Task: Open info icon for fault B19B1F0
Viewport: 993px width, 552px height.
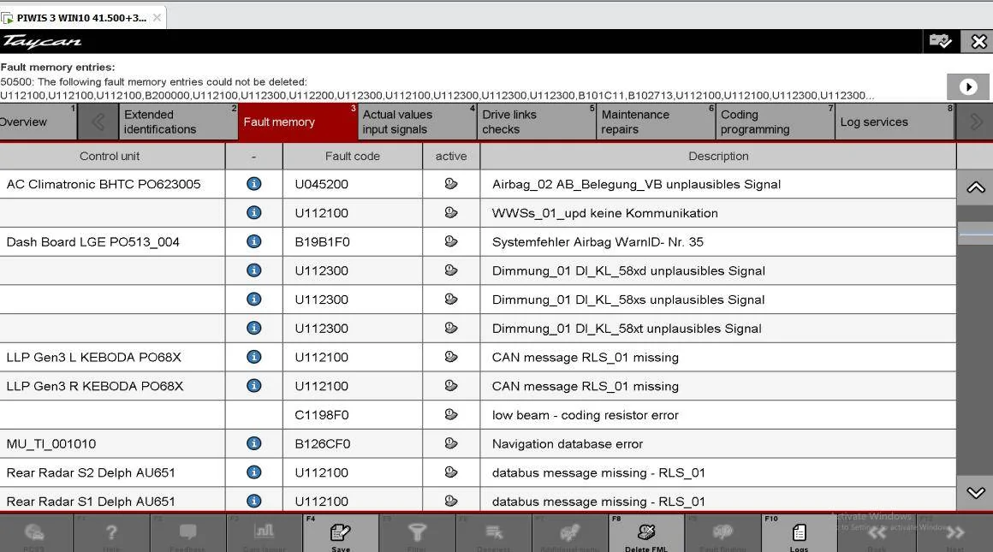Action: point(254,241)
